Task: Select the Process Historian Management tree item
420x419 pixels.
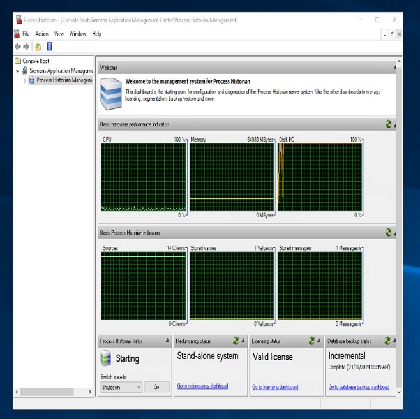Action: 65,80
